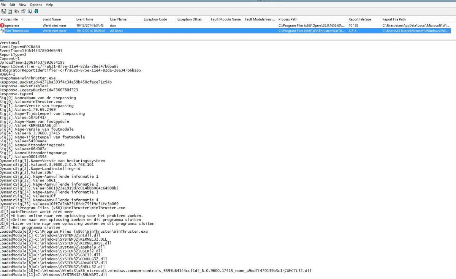Click the event time 19/12/2014 10:09:49
Screen dimensions: 456x279
pos(91,31)
